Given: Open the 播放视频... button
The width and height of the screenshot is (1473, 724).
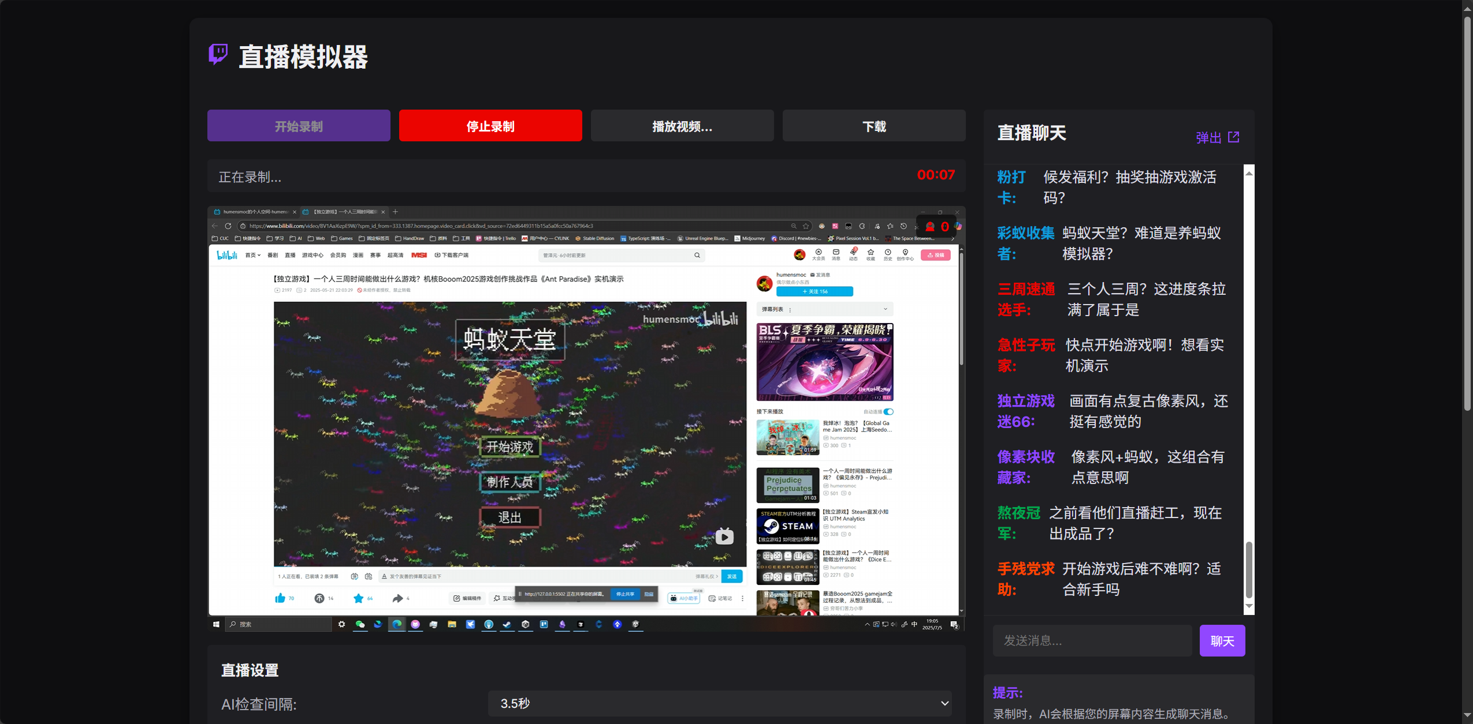Looking at the screenshot, I should coord(682,126).
